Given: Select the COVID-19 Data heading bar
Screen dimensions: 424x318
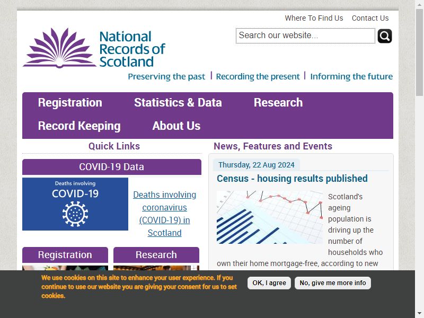Looking at the screenshot, I should click(112, 167).
